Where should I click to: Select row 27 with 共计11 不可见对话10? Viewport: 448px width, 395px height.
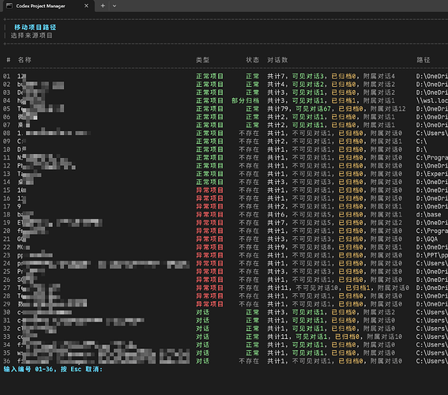pos(224,288)
